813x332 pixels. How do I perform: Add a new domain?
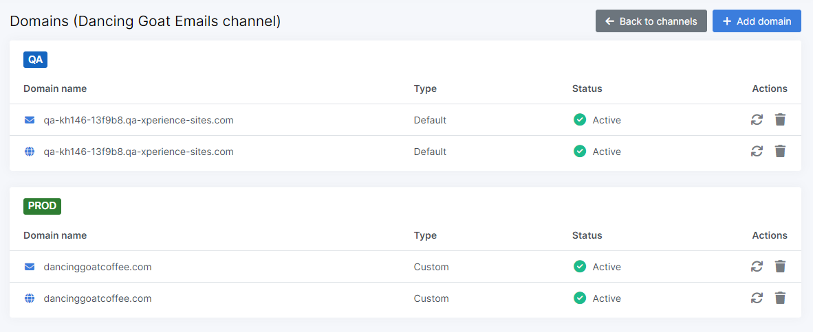pyautogui.click(x=757, y=21)
